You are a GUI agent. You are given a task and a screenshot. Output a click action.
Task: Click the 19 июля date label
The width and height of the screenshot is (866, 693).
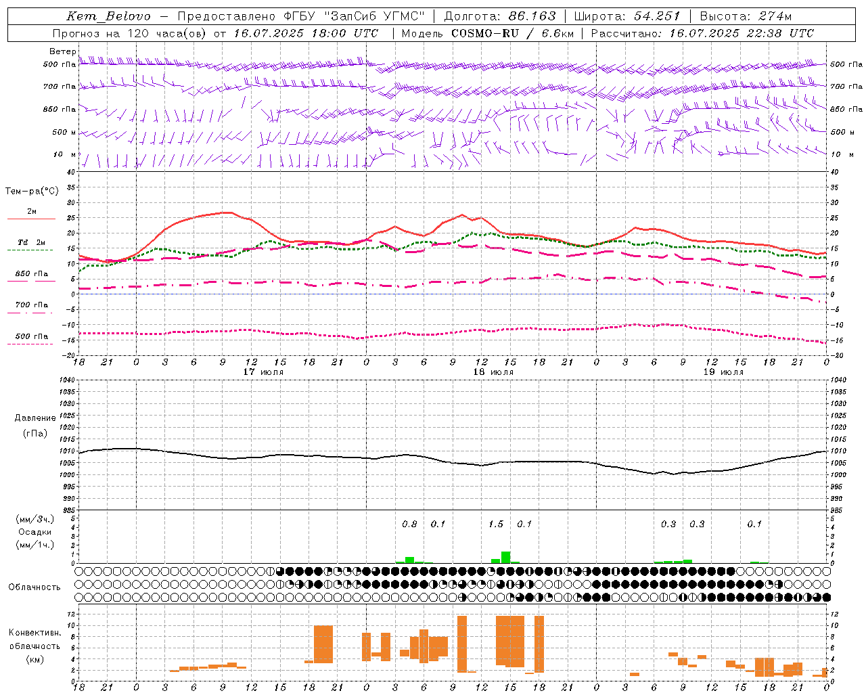pyautogui.click(x=723, y=372)
